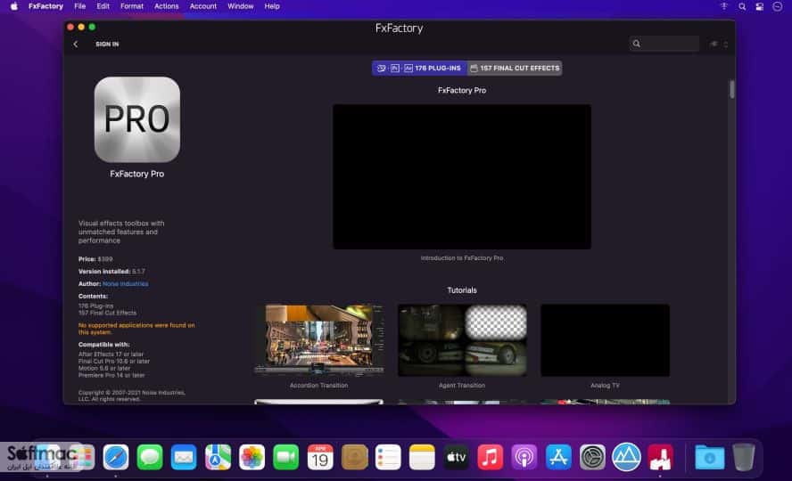
Task: Click the blue mountain-peaks dock icon
Action: pyautogui.click(x=626, y=457)
